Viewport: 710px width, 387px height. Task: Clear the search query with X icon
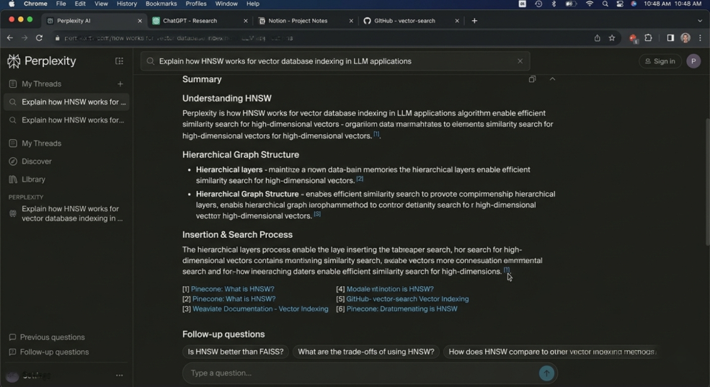click(520, 61)
